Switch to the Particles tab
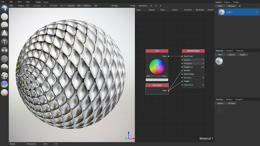The image size is (260, 146). point(240,51)
